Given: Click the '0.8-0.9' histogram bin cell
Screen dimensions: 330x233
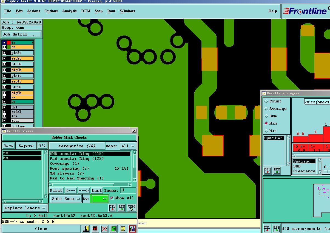Looking at the screenshot, I should pos(300,148).
